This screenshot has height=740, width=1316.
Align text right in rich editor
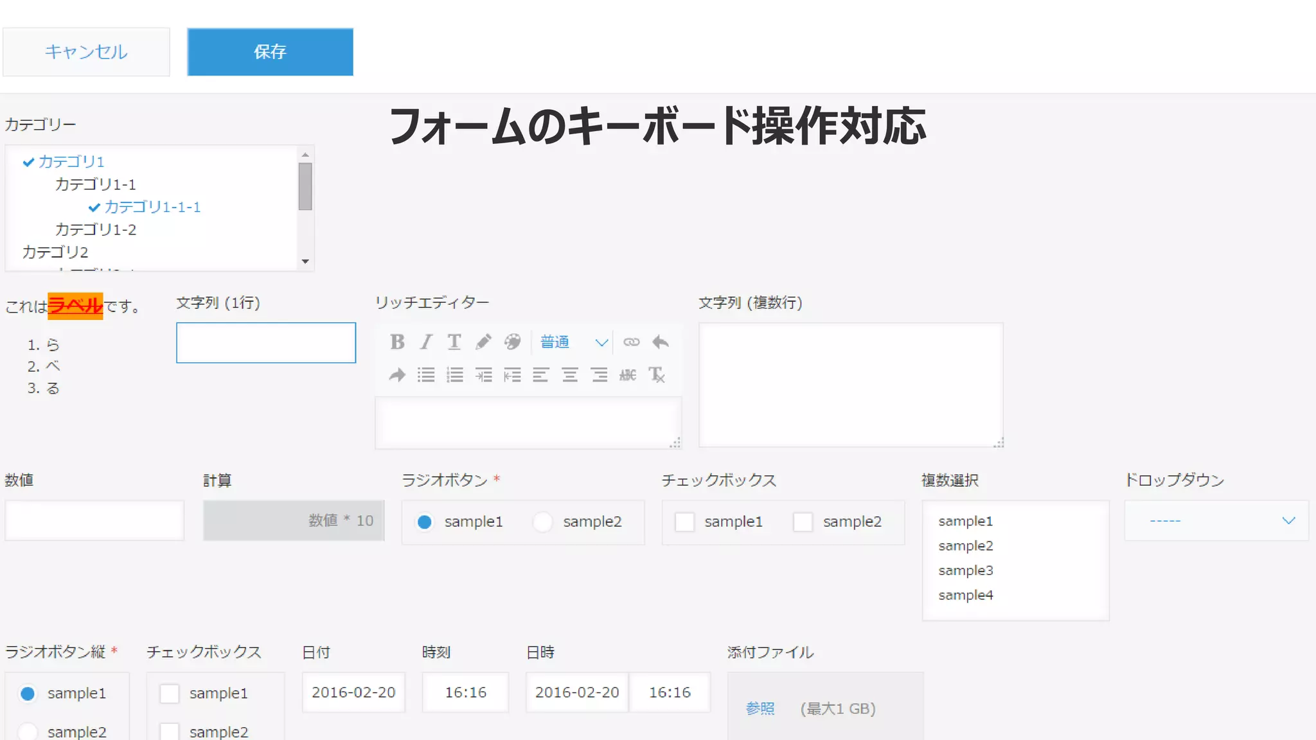click(600, 375)
